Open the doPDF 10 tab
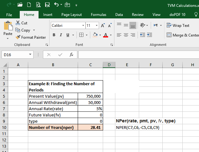The height and width of the screenshot is (152, 199). [177, 15]
